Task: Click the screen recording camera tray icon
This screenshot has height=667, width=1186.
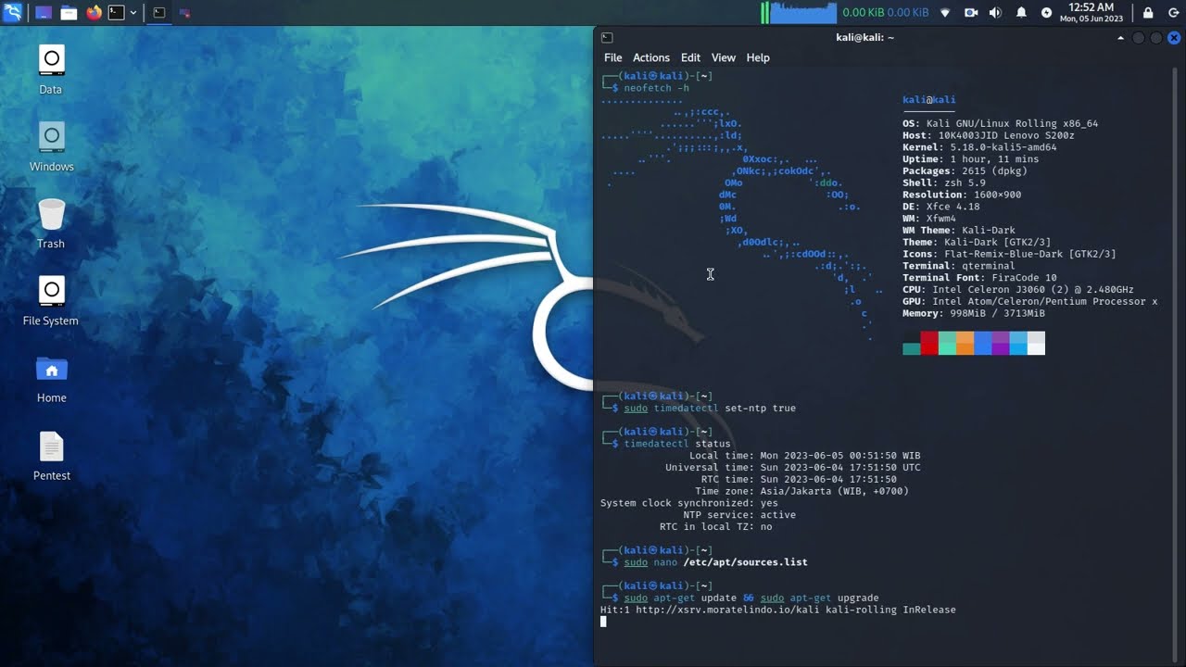Action: (x=971, y=13)
